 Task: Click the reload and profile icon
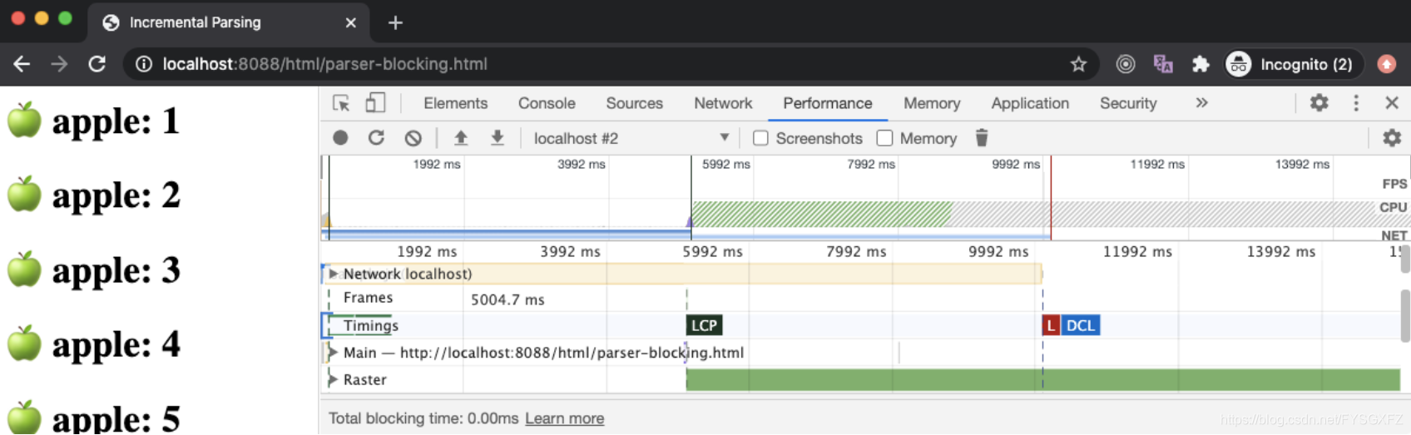click(x=376, y=138)
